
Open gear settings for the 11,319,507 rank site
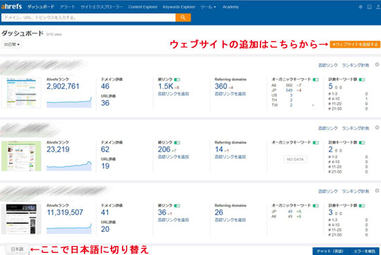click(377, 191)
